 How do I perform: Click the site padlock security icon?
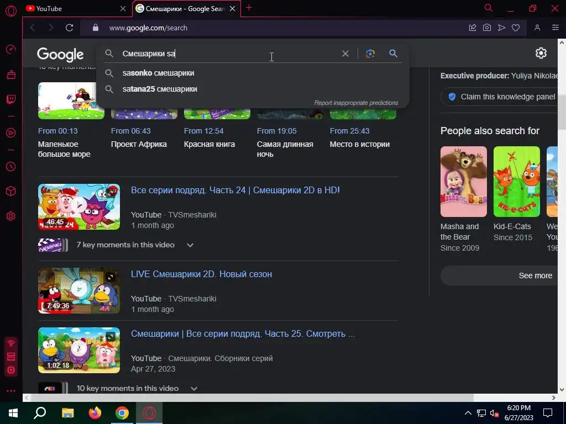tap(96, 28)
